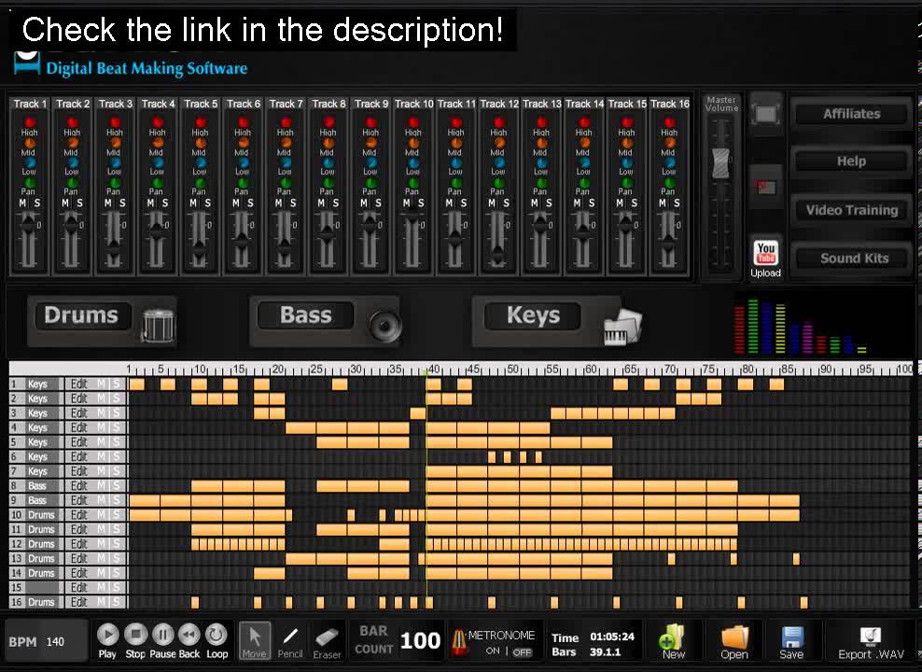
Task: Open the Keys instrument panel
Action: pos(533,315)
